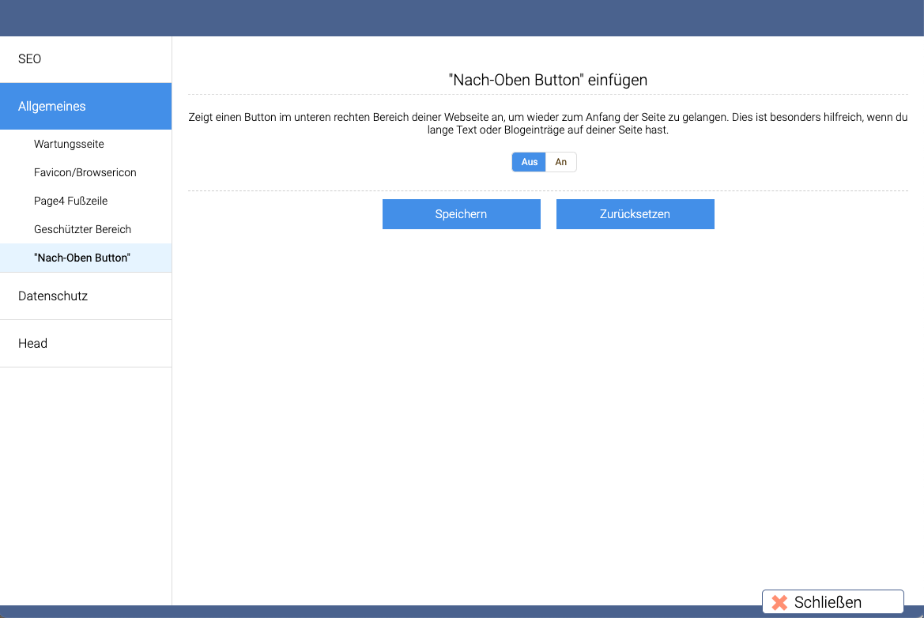Image resolution: width=924 pixels, height=618 pixels.
Task: Open Favicon/Browsericon settings
Action: pos(85,172)
